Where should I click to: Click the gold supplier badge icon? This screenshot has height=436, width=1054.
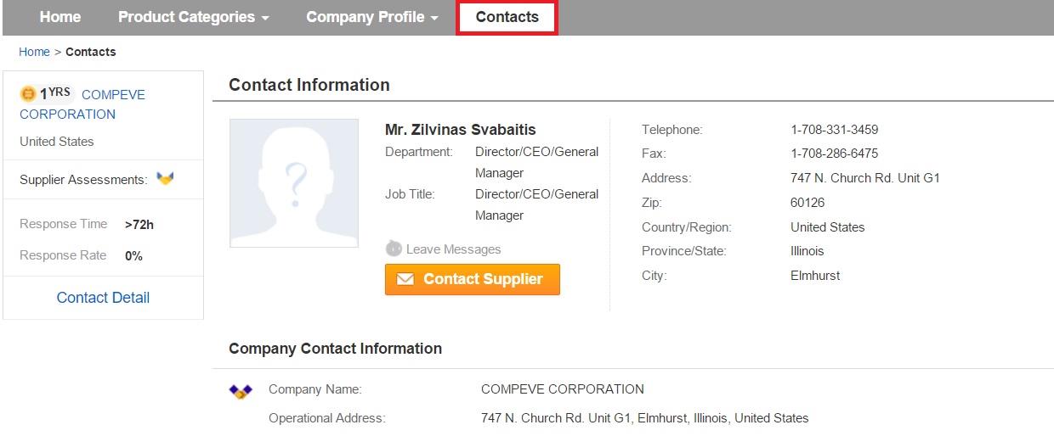pyautogui.click(x=28, y=94)
